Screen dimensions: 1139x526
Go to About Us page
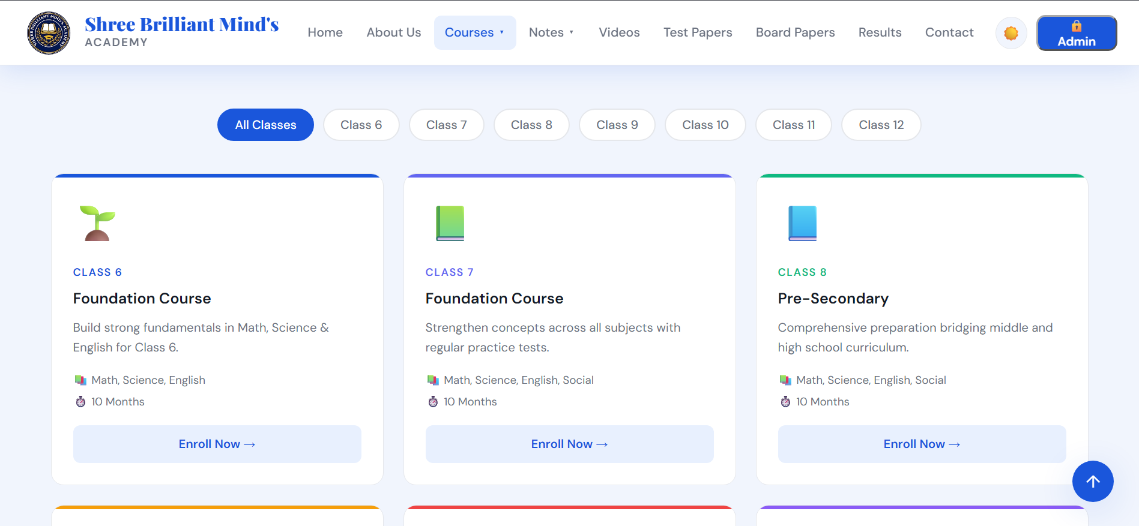[x=394, y=32]
